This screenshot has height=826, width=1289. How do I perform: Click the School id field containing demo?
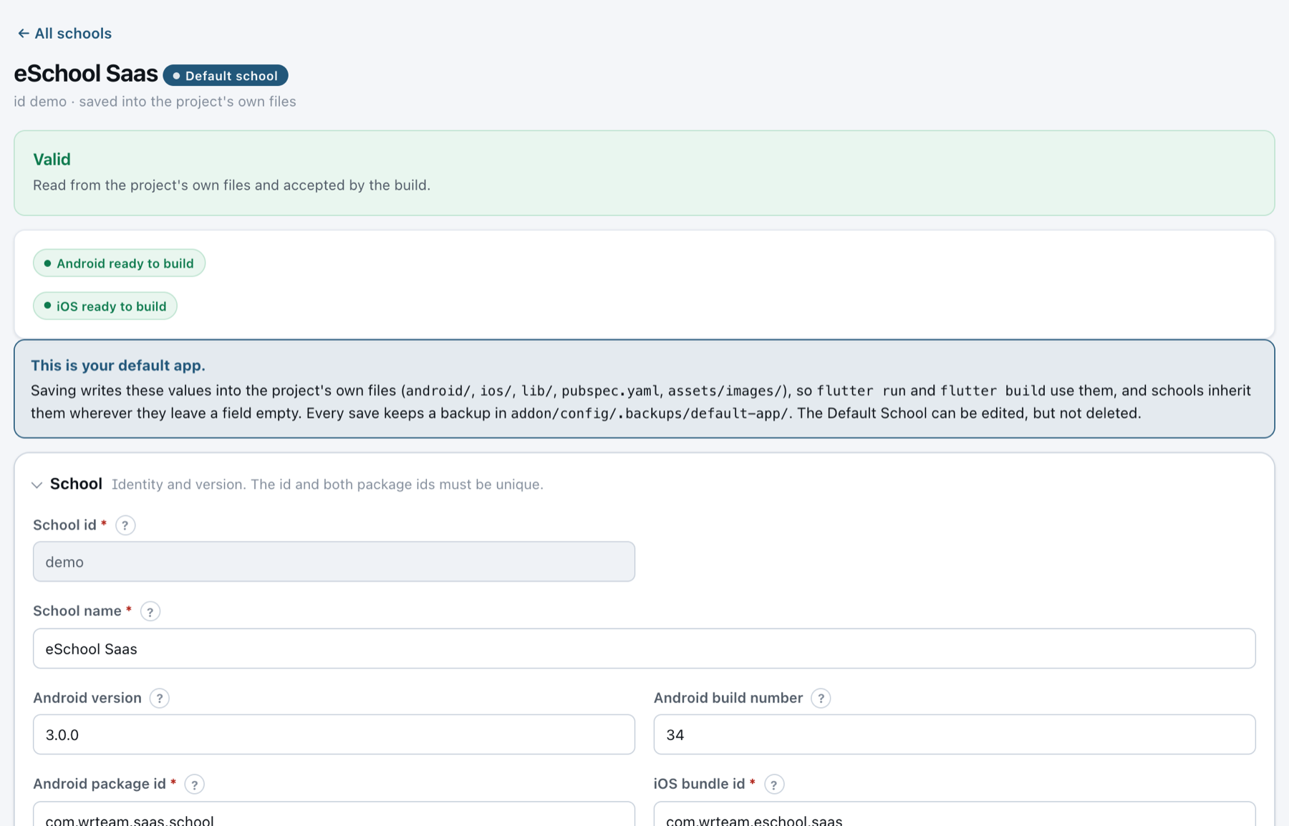(x=334, y=562)
